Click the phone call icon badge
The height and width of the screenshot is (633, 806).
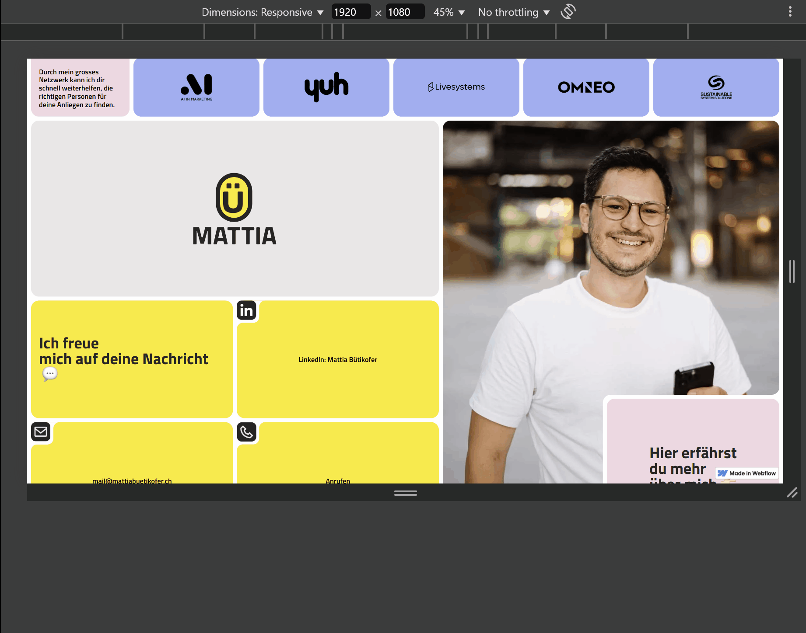click(246, 432)
